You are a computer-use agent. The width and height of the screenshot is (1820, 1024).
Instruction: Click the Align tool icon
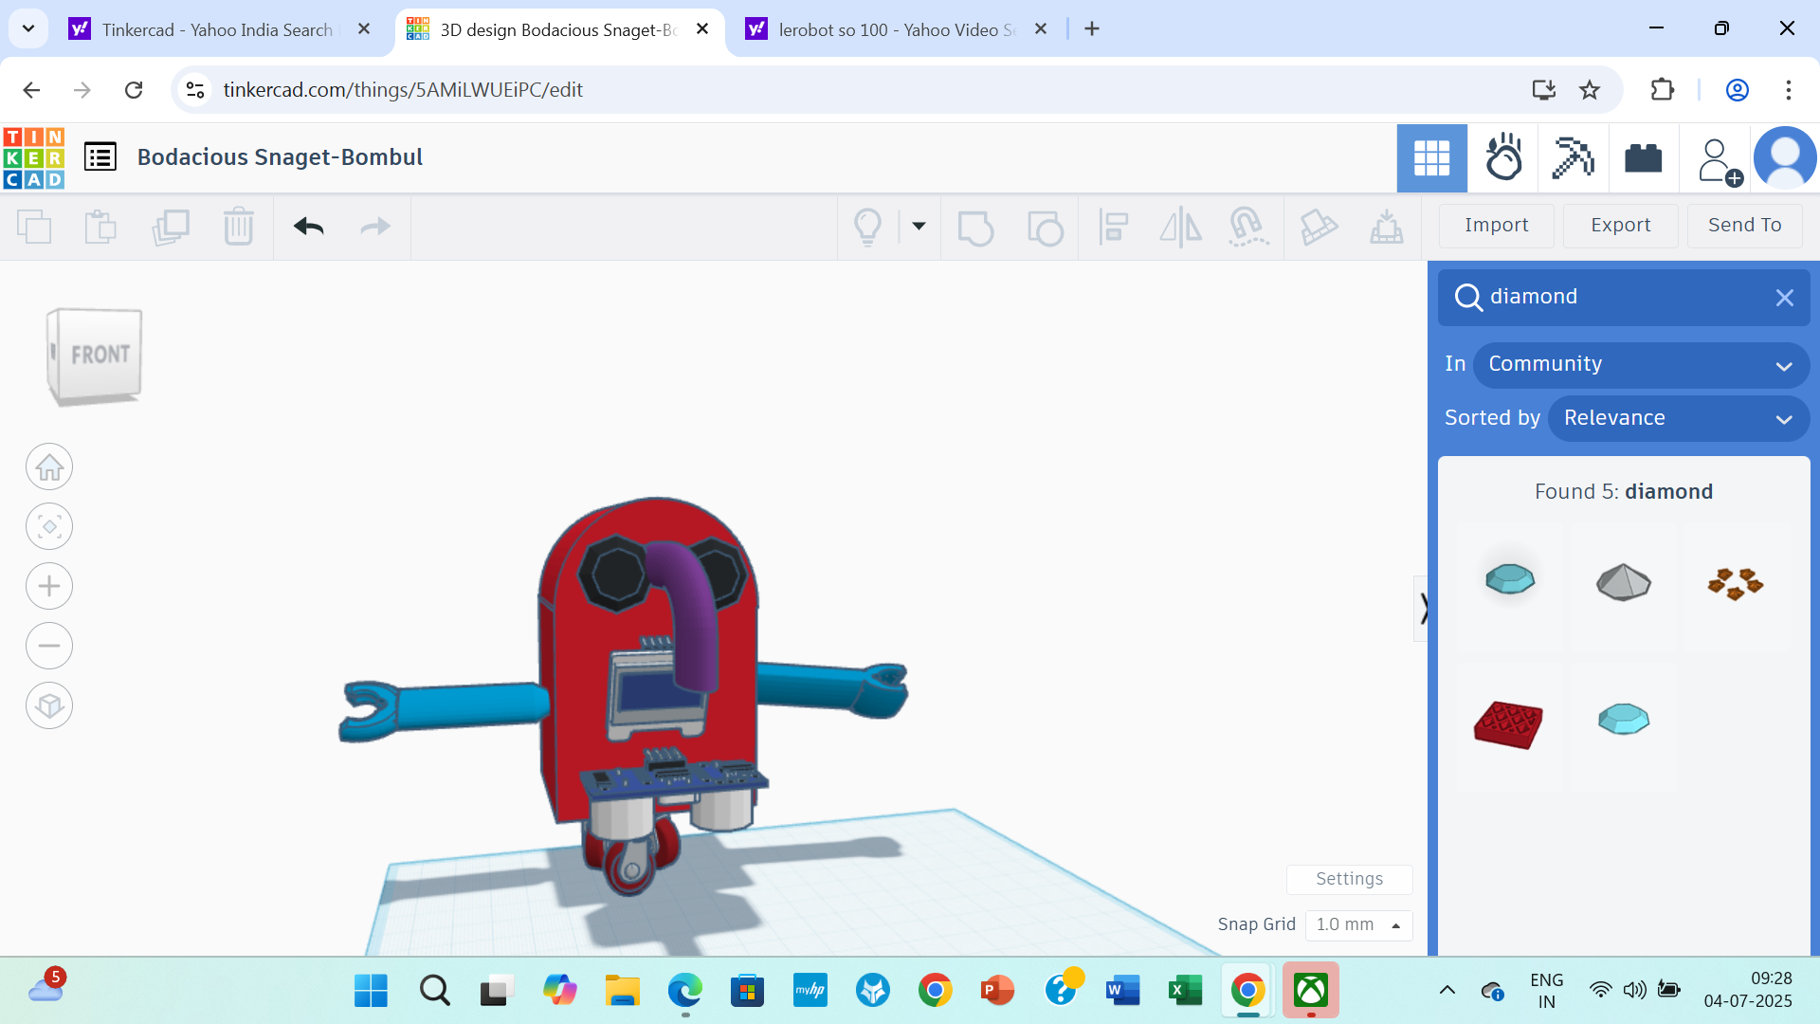(1113, 228)
